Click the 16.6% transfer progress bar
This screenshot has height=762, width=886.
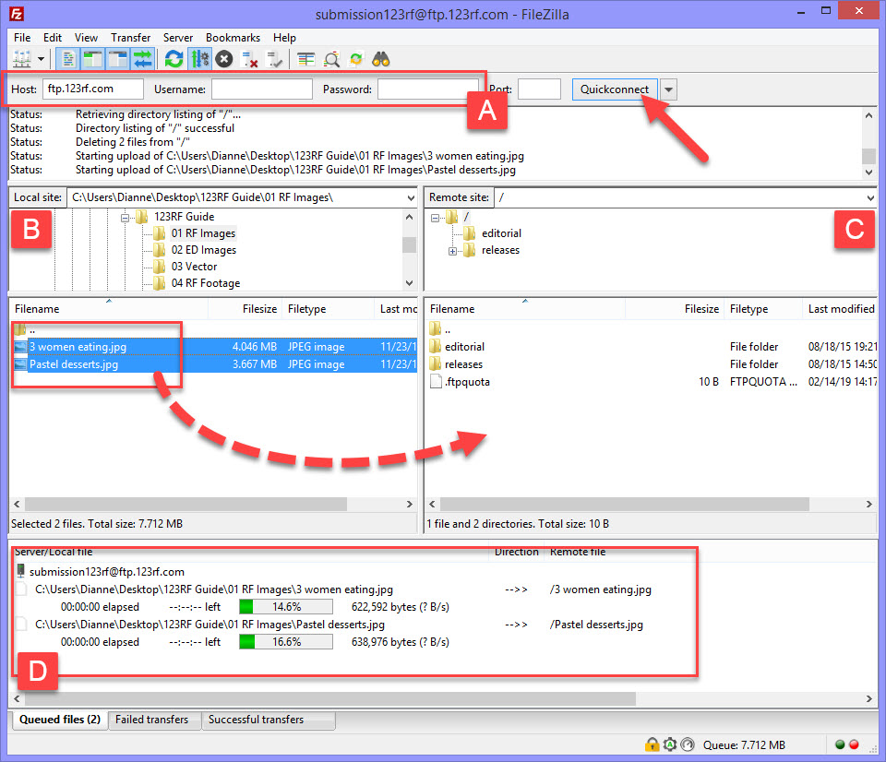coord(286,642)
